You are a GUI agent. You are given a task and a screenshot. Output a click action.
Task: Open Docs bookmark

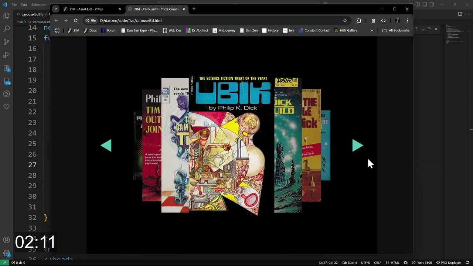90,31
